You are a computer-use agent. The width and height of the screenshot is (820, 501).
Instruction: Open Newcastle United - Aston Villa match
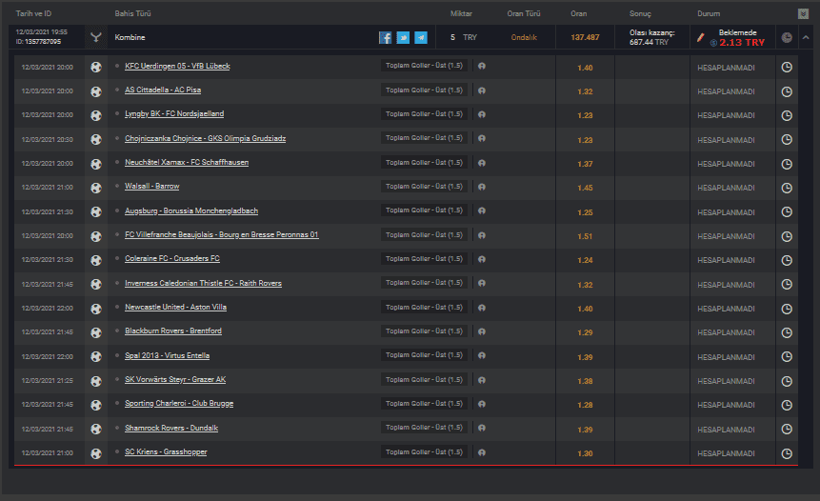tap(175, 307)
